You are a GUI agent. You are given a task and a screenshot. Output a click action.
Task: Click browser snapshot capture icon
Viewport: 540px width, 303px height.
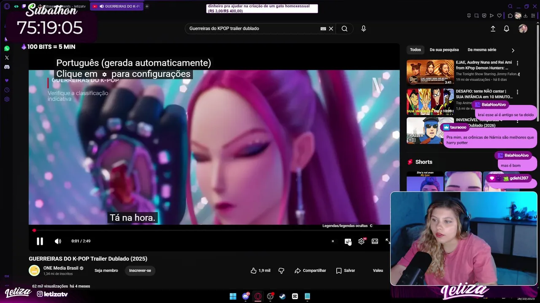coord(476,16)
